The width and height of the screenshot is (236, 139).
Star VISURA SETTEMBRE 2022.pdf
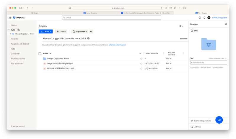(141, 68)
